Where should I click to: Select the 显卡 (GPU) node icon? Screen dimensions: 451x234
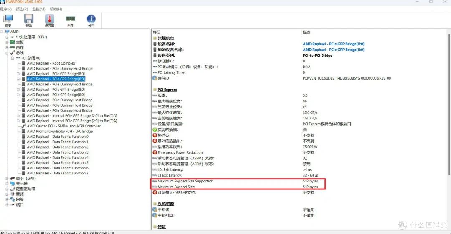point(13,178)
